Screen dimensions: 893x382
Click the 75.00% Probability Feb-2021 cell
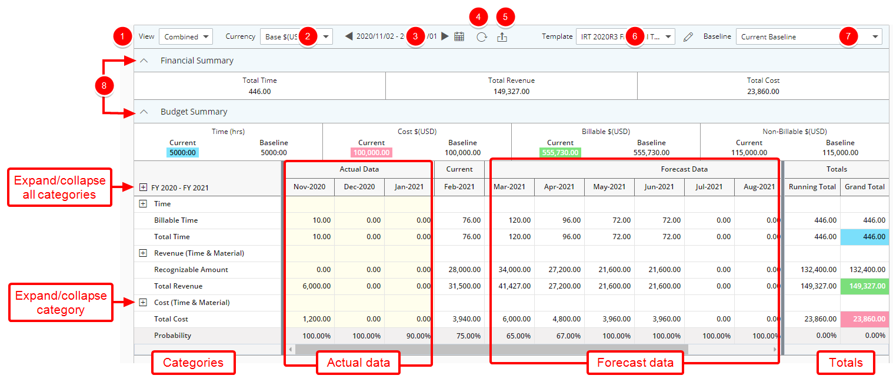[459, 336]
